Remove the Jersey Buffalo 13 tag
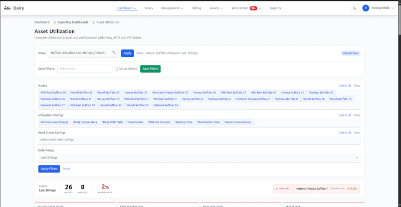The width and height of the screenshot is (401, 207). (x=97, y=99)
